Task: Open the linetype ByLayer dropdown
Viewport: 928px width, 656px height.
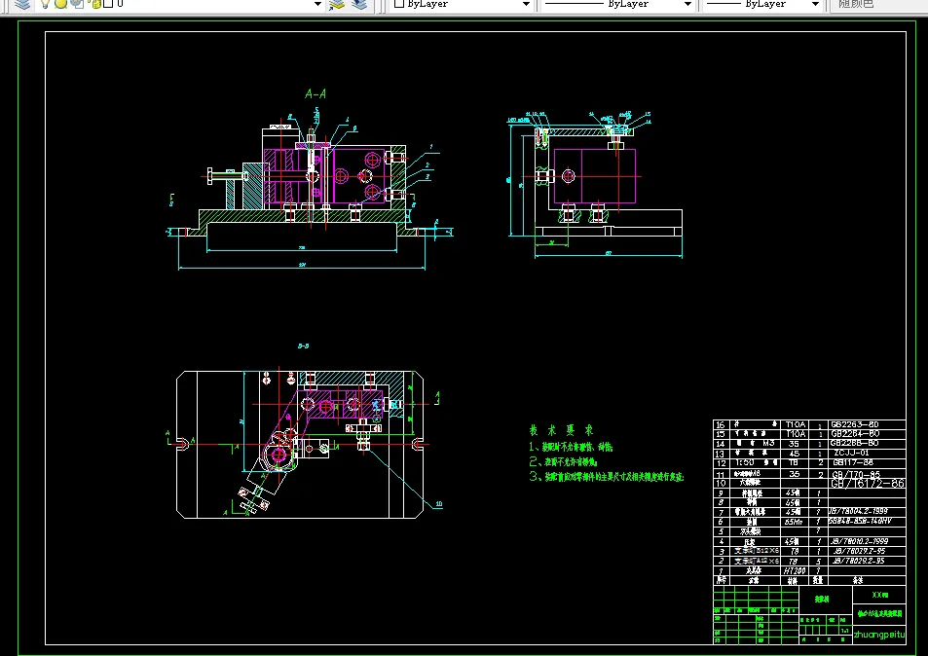Action: tap(687, 4)
